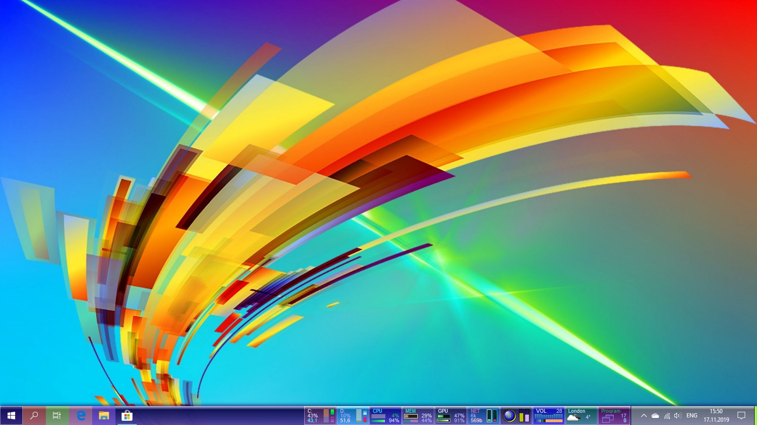
Task: Open taskbar search magnifier
Action: pyautogui.click(x=34, y=416)
